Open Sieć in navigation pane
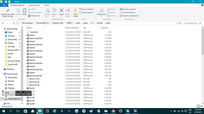204x114 pixels. point(8,104)
